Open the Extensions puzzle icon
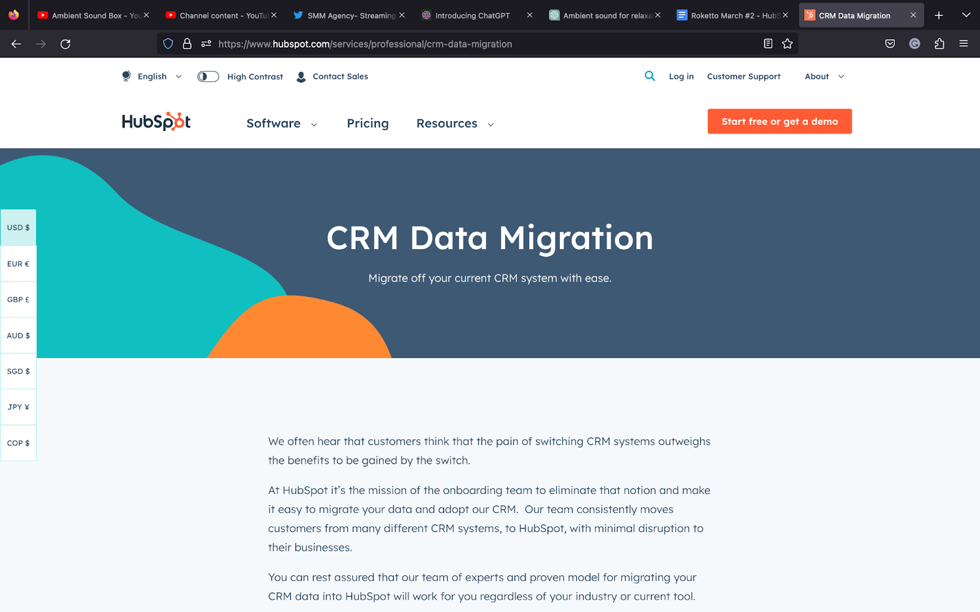Screen dimensions: 980x612 (939, 43)
